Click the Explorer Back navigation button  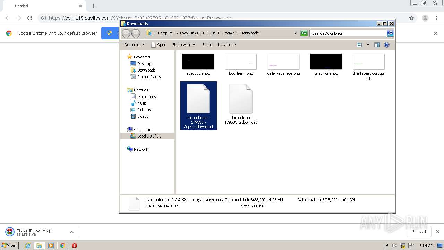point(126,33)
